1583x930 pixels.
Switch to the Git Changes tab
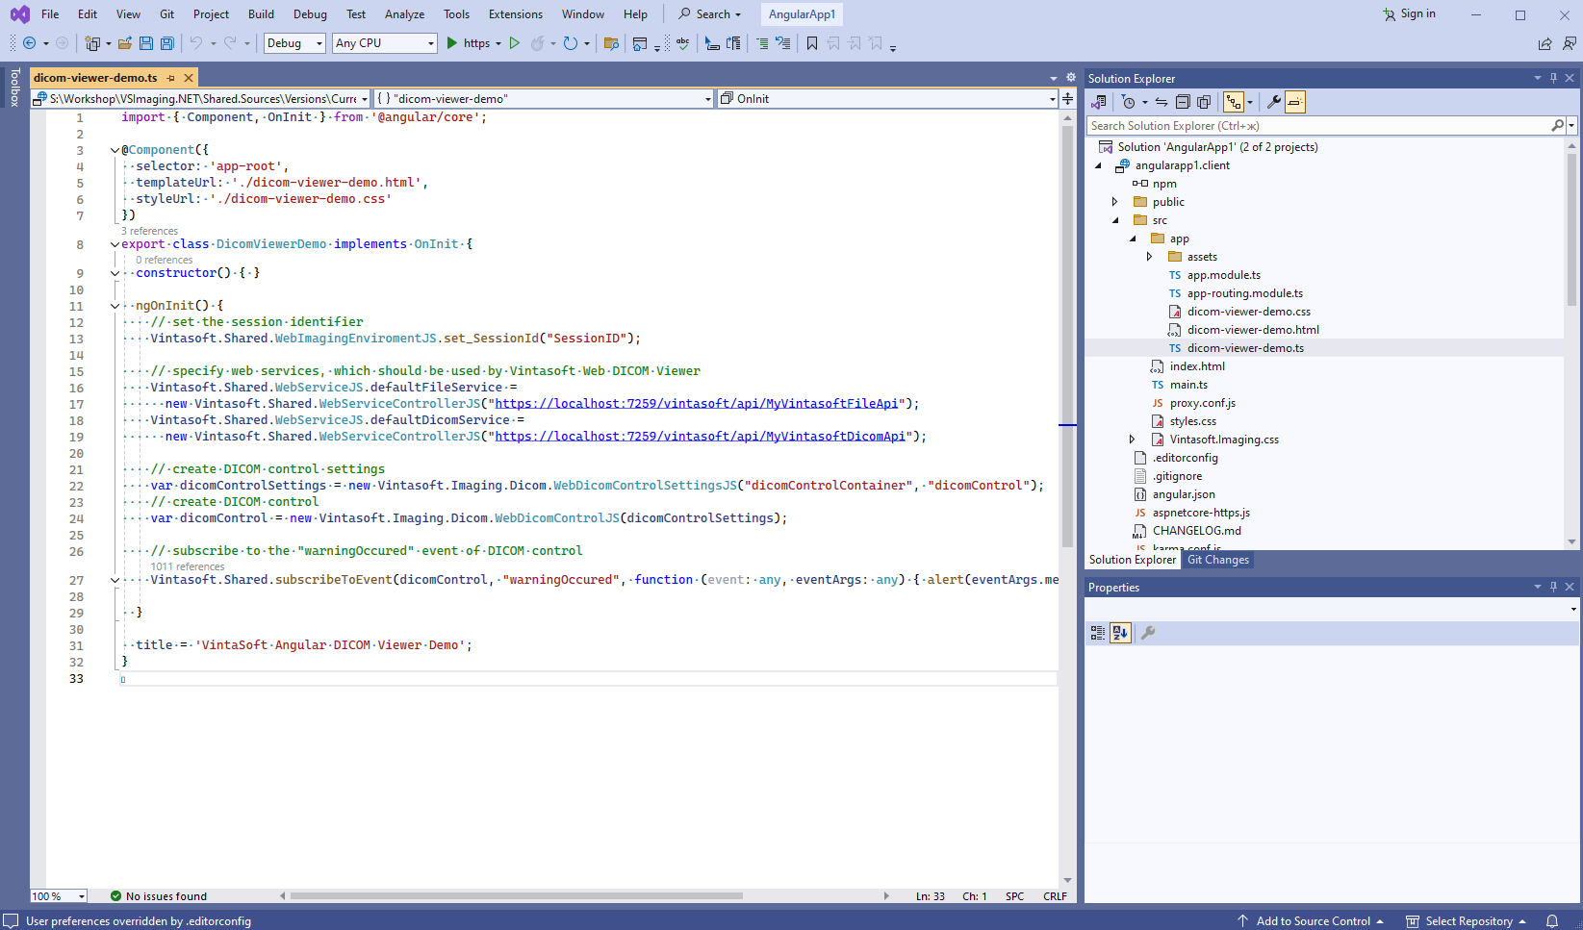(1217, 560)
